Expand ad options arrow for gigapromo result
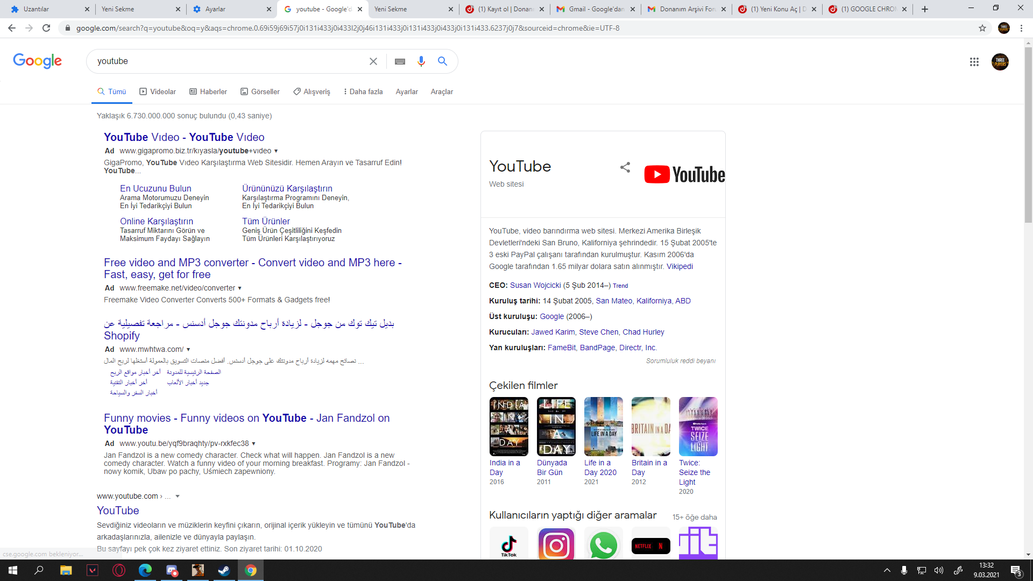The height and width of the screenshot is (581, 1033). click(x=276, y=151)
